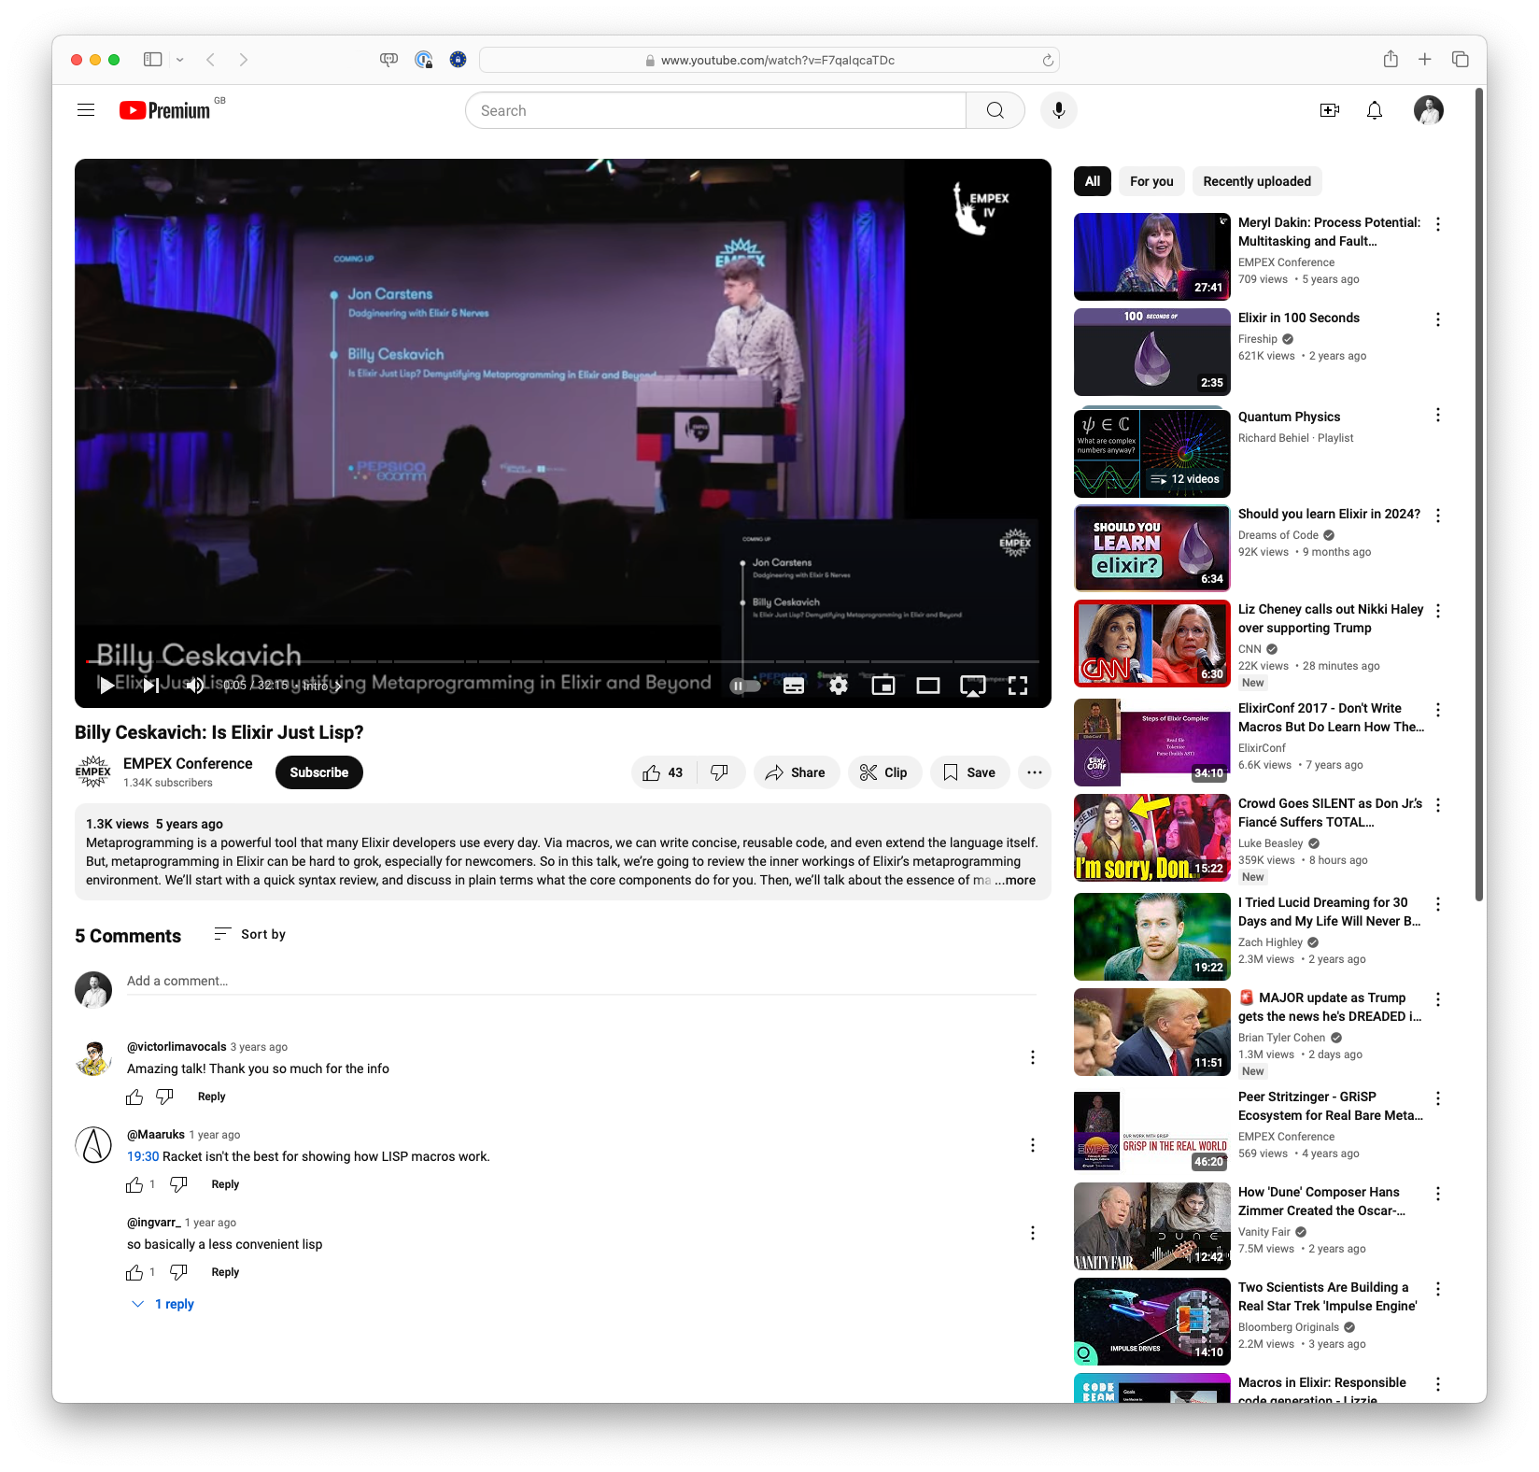This screenshot has width=1539, height=1472.
Task: Activate voice search with the microphone icon
Action: 1058,110
